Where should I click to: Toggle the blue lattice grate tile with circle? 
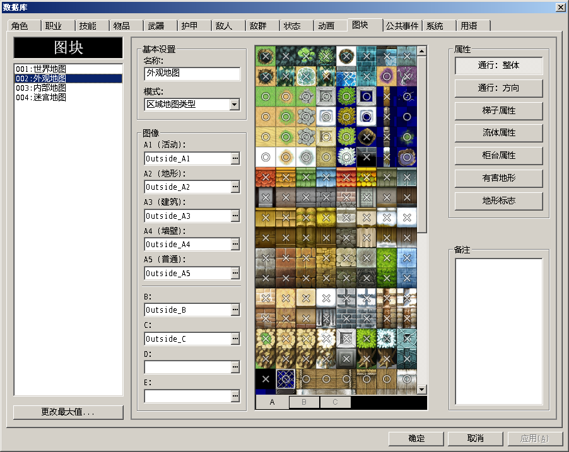click(x=286, y=379)
